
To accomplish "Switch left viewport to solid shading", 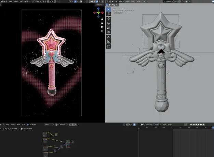I will [x=92, y=1].
